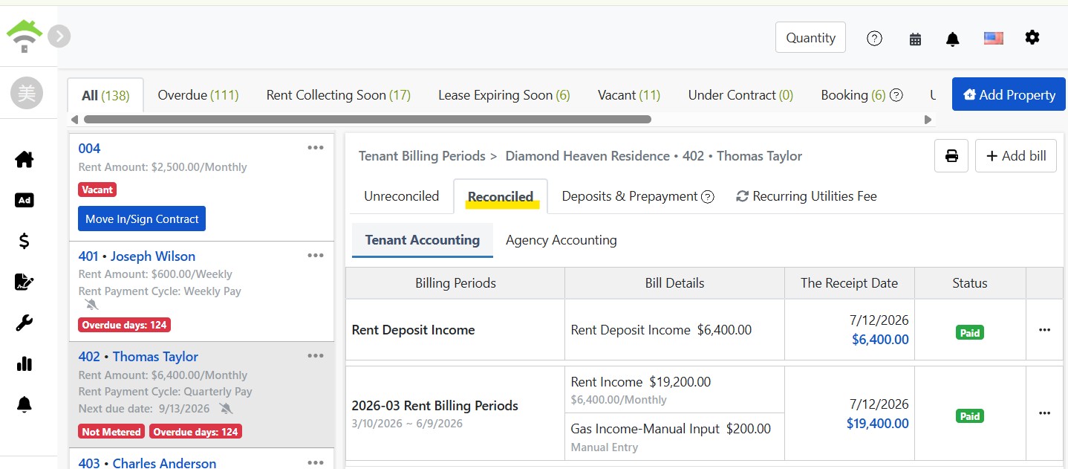Click the Add Property button
The image size is (1068, 469).
coord(1009,95)
